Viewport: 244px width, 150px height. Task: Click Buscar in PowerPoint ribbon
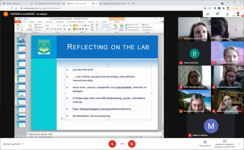click(145, 25)
